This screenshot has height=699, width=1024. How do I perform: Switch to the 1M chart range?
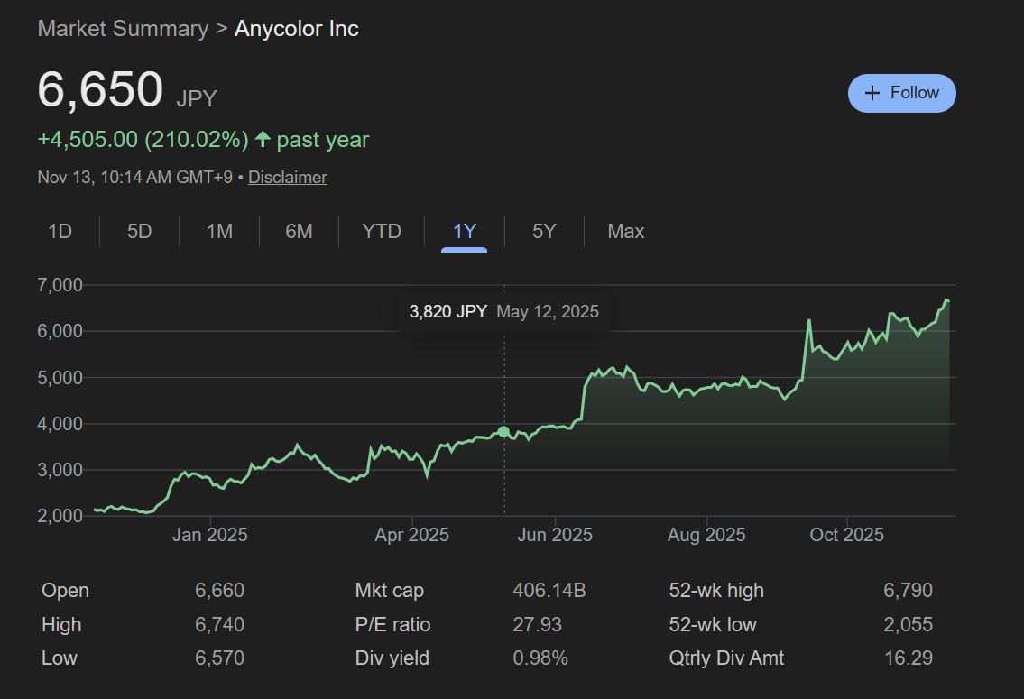(x=219, y=232)
